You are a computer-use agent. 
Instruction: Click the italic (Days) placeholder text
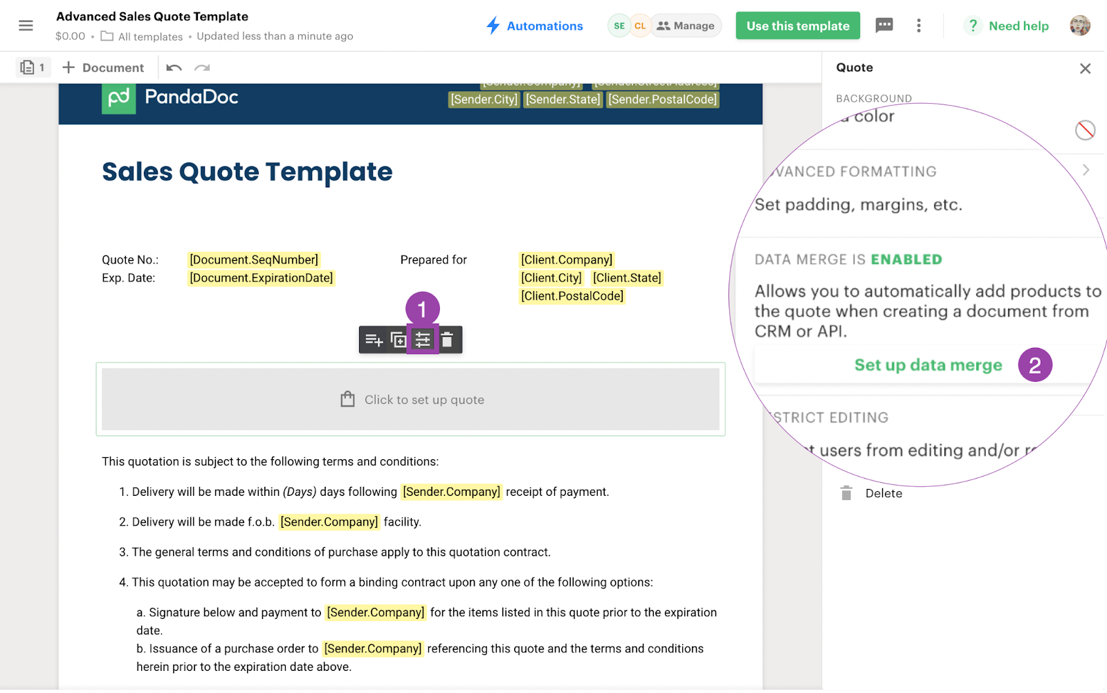tap(300, 492)
